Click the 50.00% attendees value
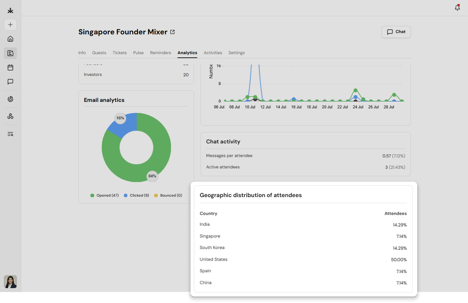The image size is (468, 303). pyautogui.click(x=399, y=260)
